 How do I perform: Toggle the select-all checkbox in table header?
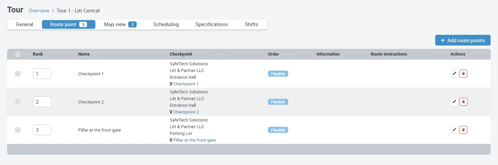coord(18,54)
